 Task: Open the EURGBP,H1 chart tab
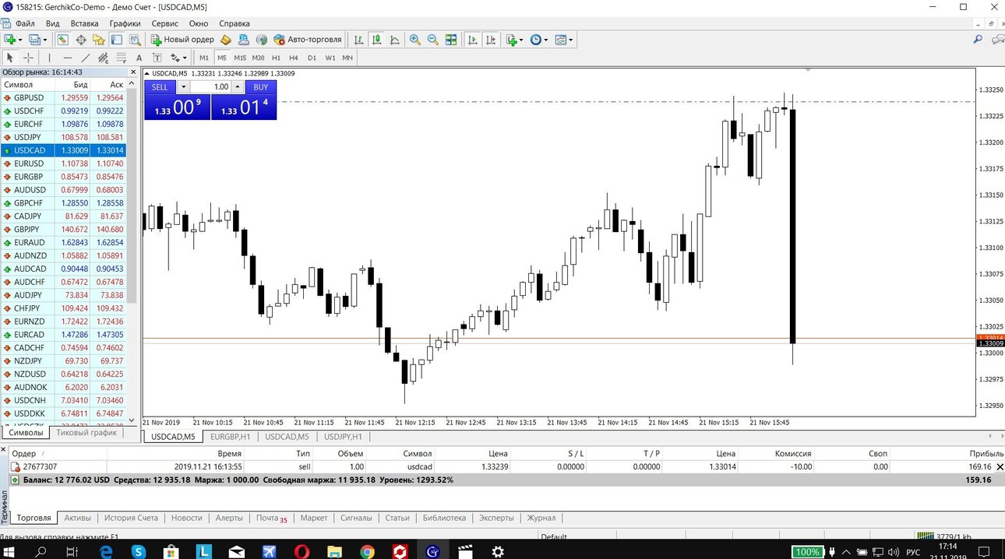[230, 437]
